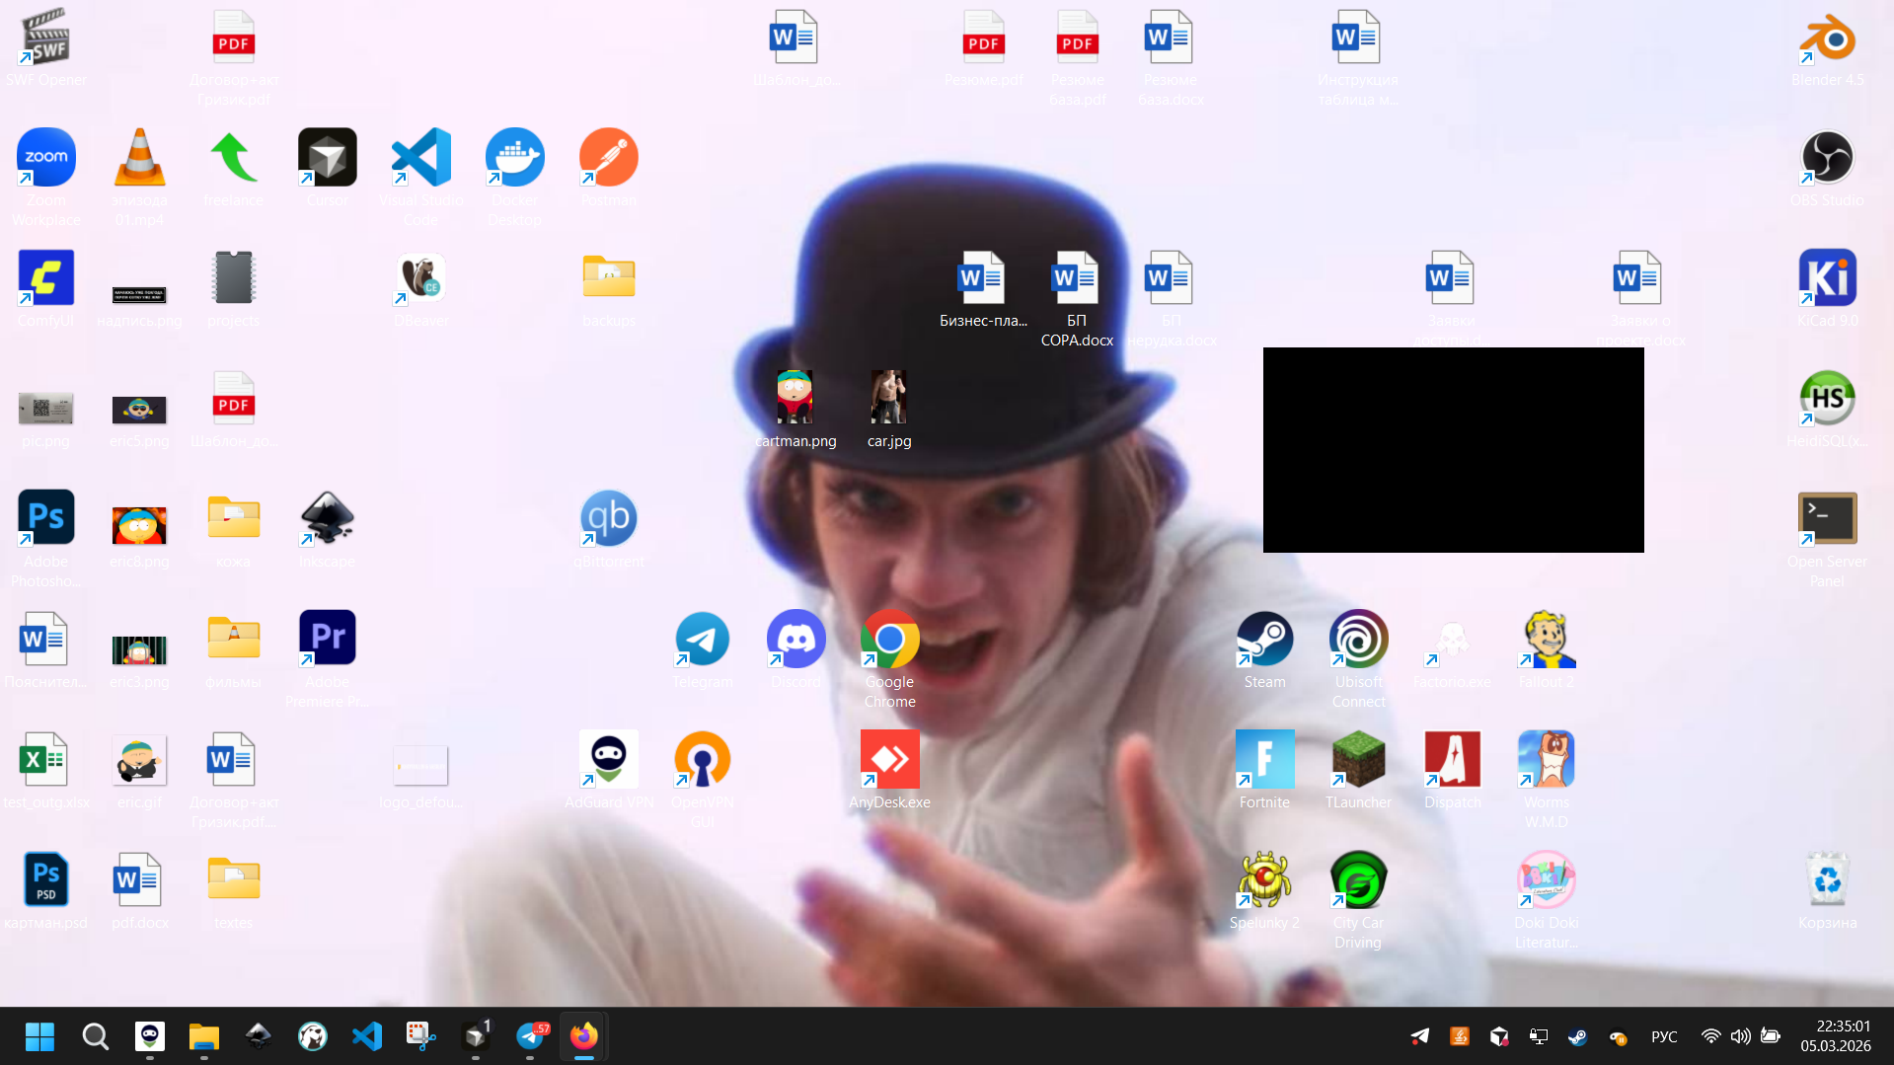Open the Windows Start menu
This screenshot has height=1065, width=1894.
[x=39, y=1036]
